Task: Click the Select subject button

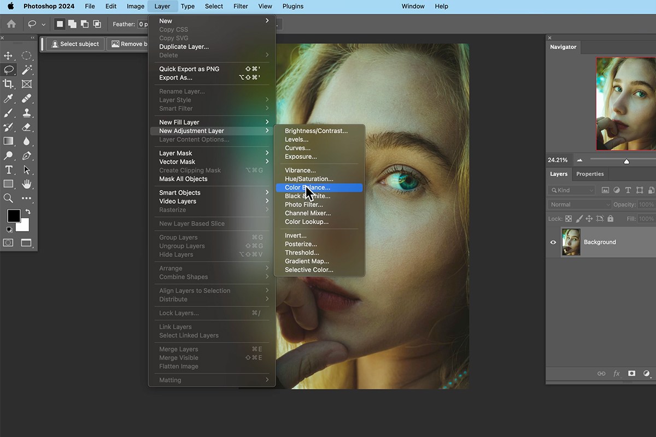Action: click(75, 44)
